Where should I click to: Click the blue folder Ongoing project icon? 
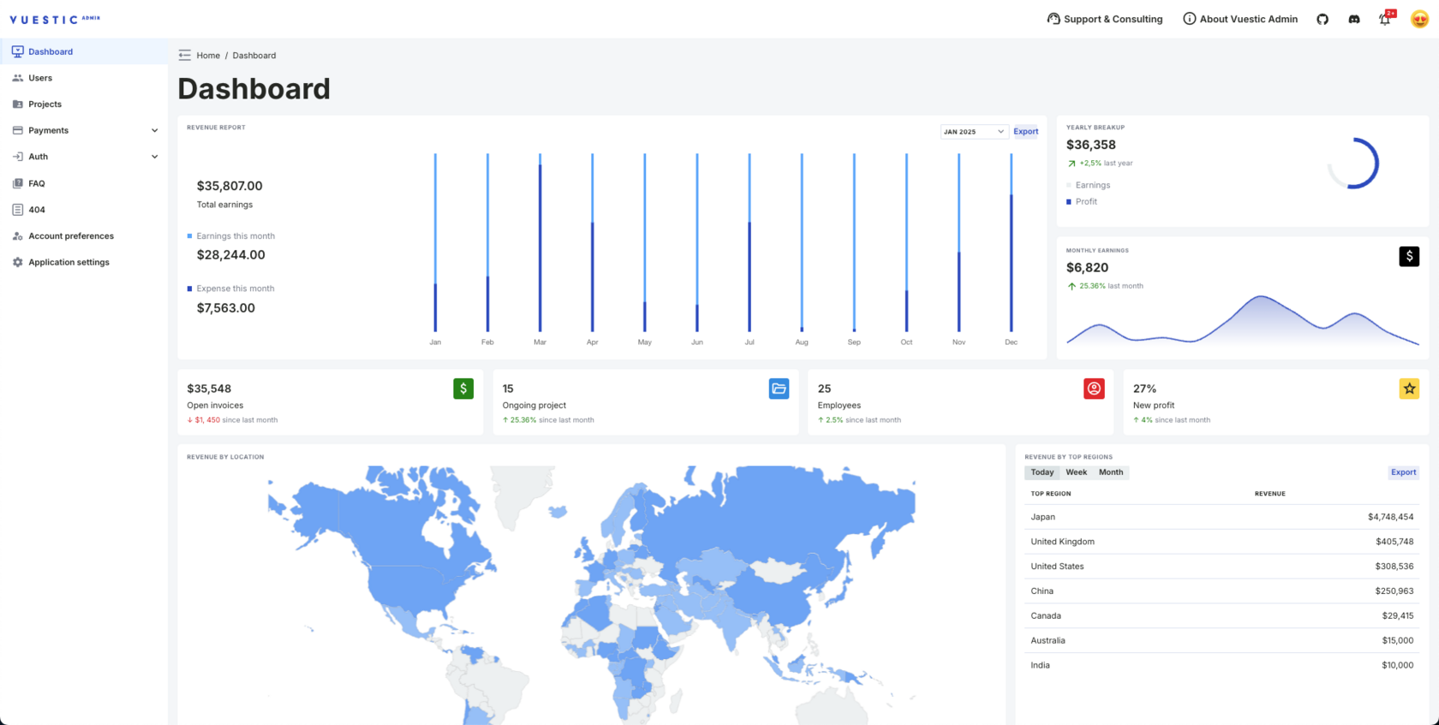(x=779, y=389)
